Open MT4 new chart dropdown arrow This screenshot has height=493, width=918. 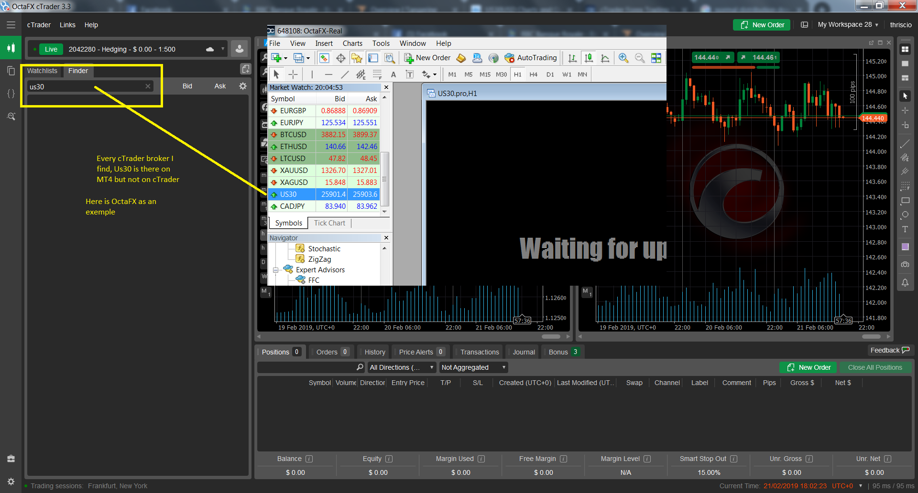(x=285, y=58)
